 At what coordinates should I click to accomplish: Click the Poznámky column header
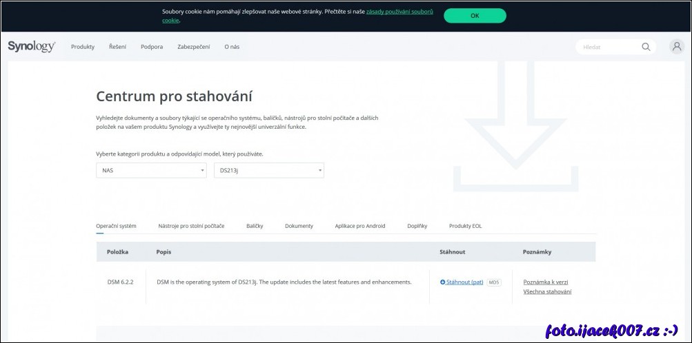click(537, 252)
